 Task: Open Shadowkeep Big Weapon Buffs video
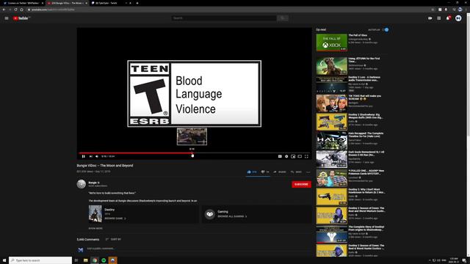click(x=331, y=122)
